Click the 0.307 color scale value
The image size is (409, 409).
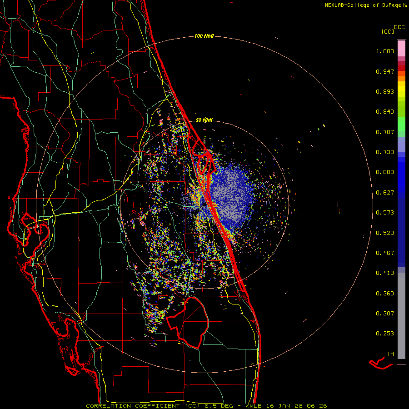pyautogui.click(x=385, y=314)
